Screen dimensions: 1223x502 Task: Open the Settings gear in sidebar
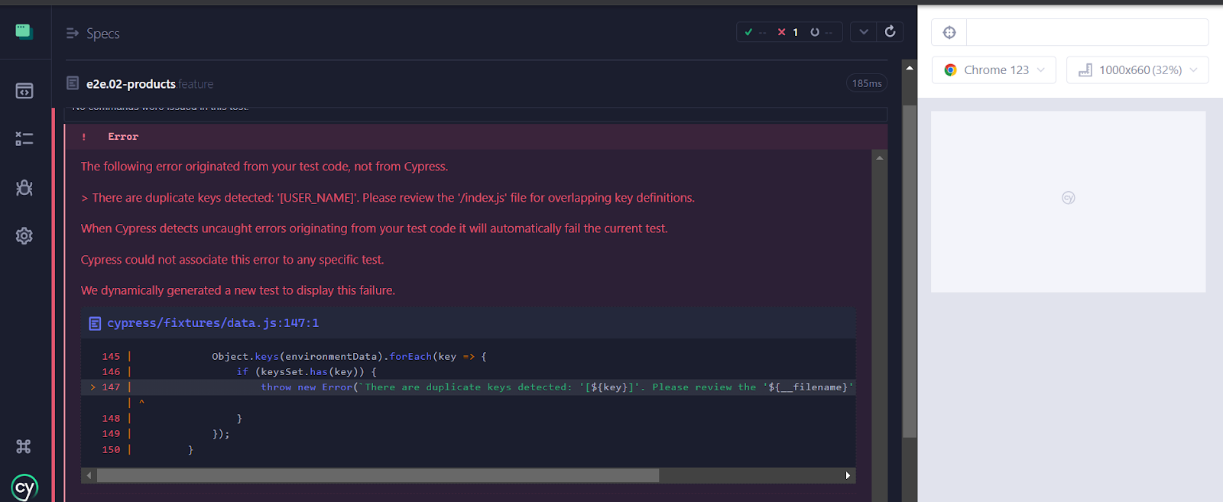pos(24,235)
